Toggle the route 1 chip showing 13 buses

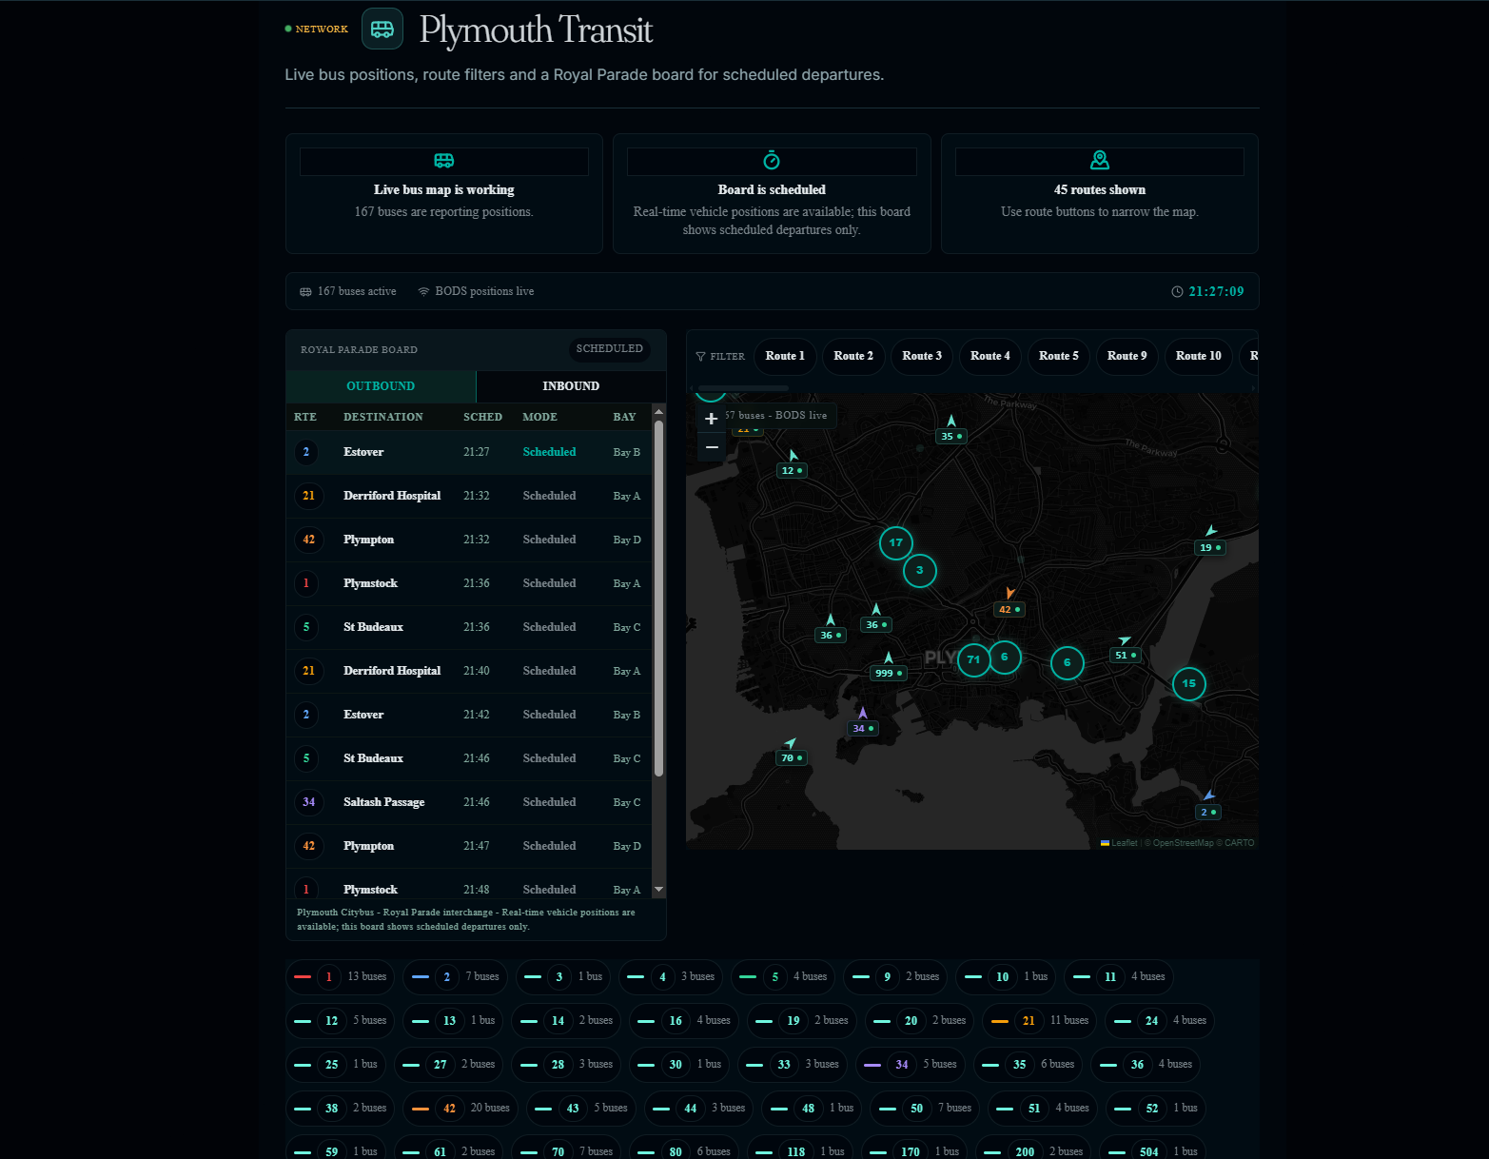pos(341,976)
